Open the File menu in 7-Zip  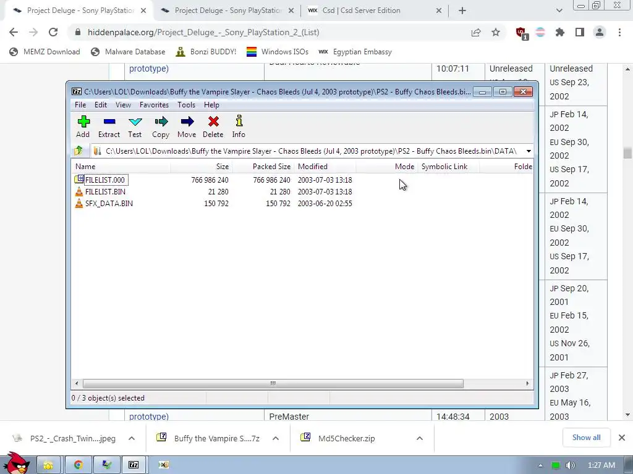80,105
